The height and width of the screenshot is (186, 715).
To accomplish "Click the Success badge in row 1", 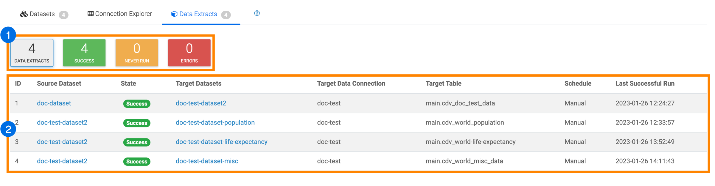I will (x=137, y=104).
